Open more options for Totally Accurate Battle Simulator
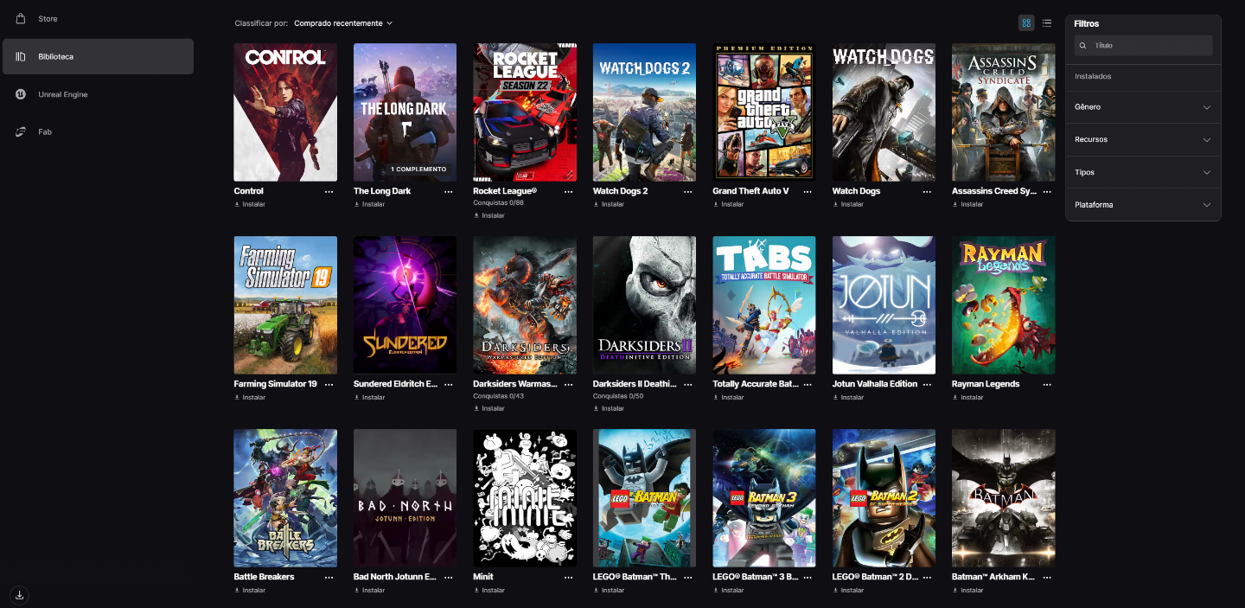This screenshot has width=1245, height=608. click(808, 385)
